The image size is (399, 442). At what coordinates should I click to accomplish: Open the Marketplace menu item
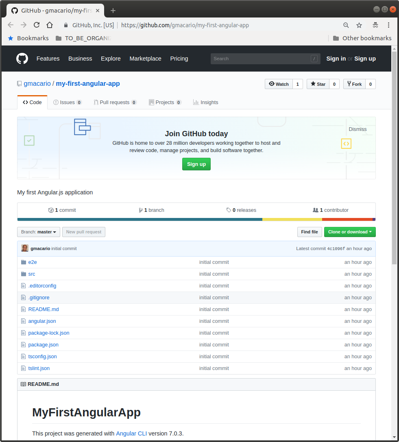point(146,59)
